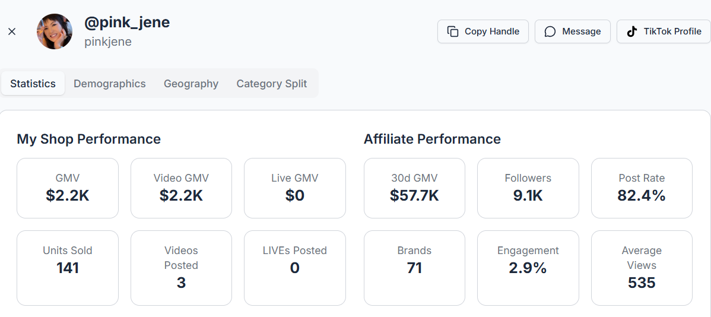Click the Live GMV $0 card
The height and width of the screenshot is (317, 711).
click(x=295, y=188)
